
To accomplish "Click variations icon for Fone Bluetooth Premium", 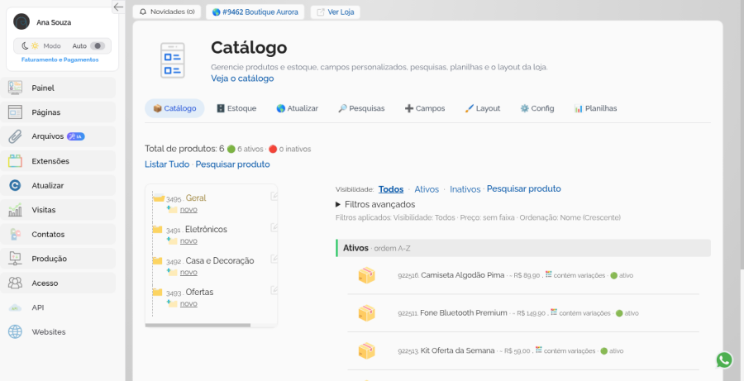I will tap(554, 312).
